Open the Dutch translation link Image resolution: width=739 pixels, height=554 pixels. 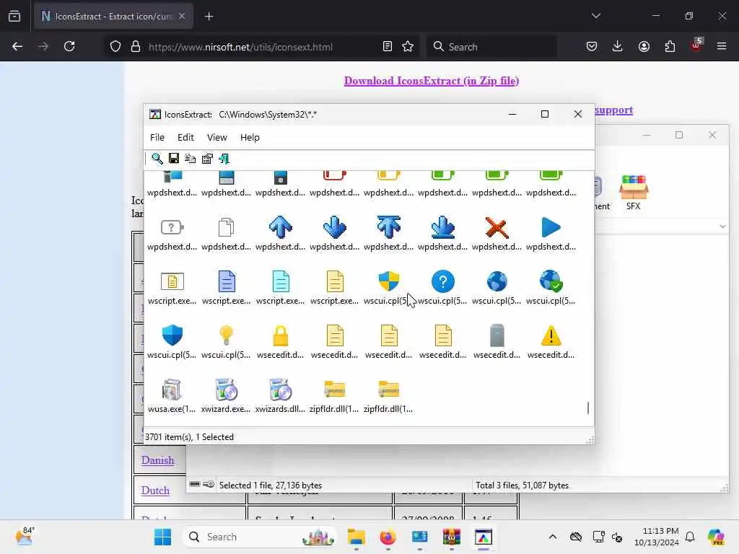[x=155, y=490]
